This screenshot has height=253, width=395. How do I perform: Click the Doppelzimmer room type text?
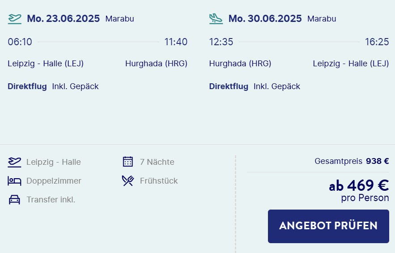pos(54,181)
